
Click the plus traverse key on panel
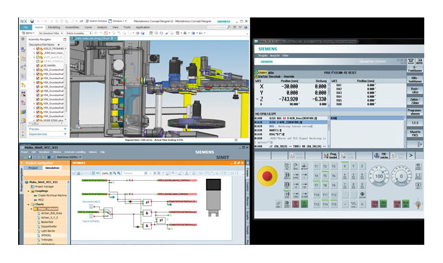[362, 204]
